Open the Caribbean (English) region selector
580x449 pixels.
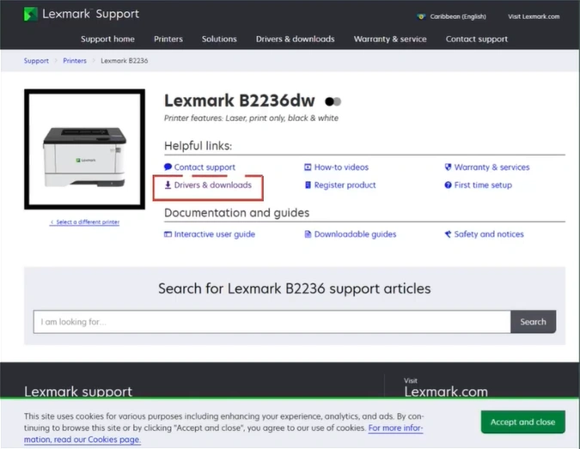pyautogui.click(x=451, y=16)
